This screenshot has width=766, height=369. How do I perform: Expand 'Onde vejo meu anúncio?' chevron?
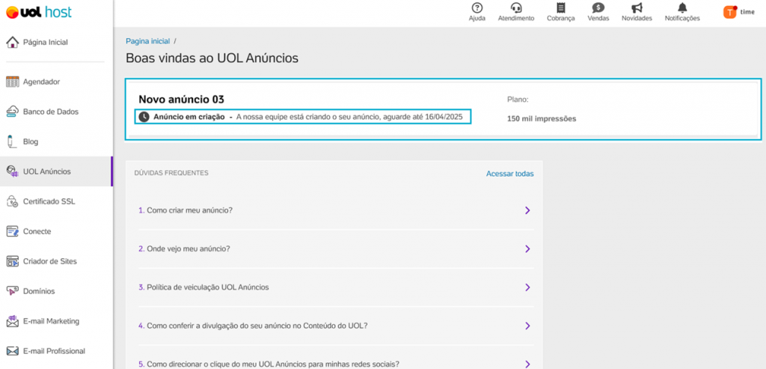pos(527,248)
